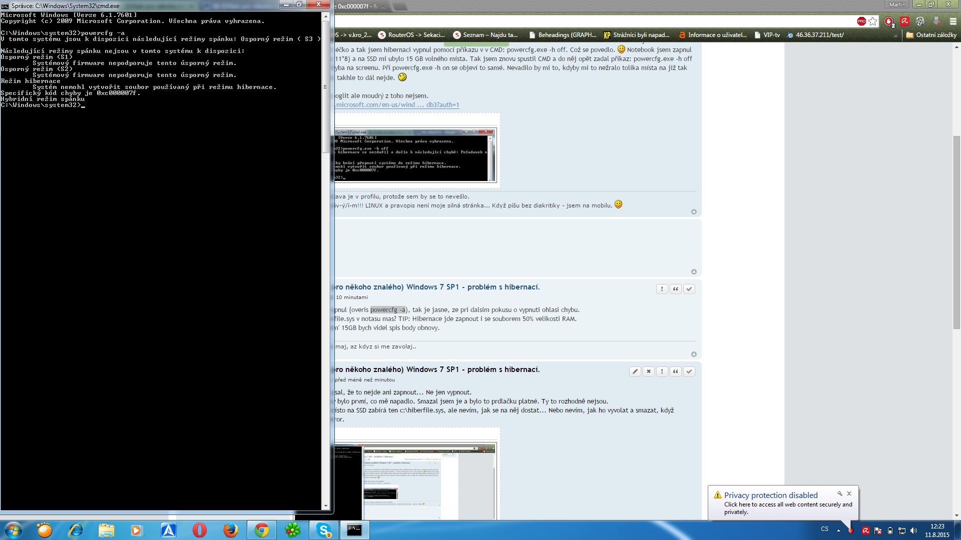Open the Ostatní záložky bookmarks folder
Screen dimensions: 961x540
[931, 35]
